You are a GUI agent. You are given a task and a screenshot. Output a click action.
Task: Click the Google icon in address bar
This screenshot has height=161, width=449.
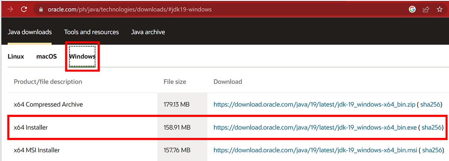412,9
